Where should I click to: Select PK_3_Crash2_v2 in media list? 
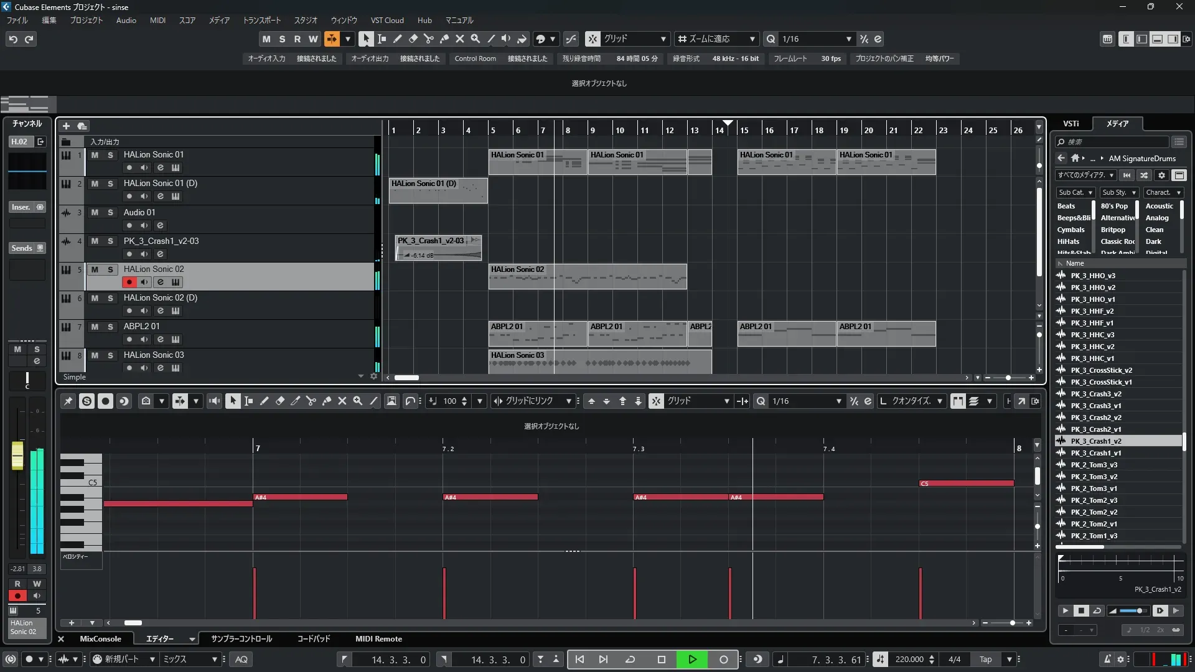click(1095, 418)
